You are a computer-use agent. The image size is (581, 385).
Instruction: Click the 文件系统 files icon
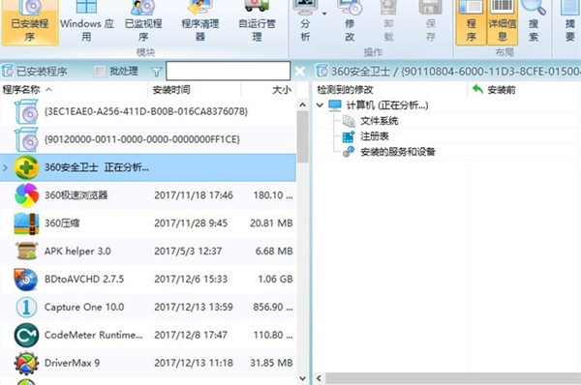[x=349, y=121]
